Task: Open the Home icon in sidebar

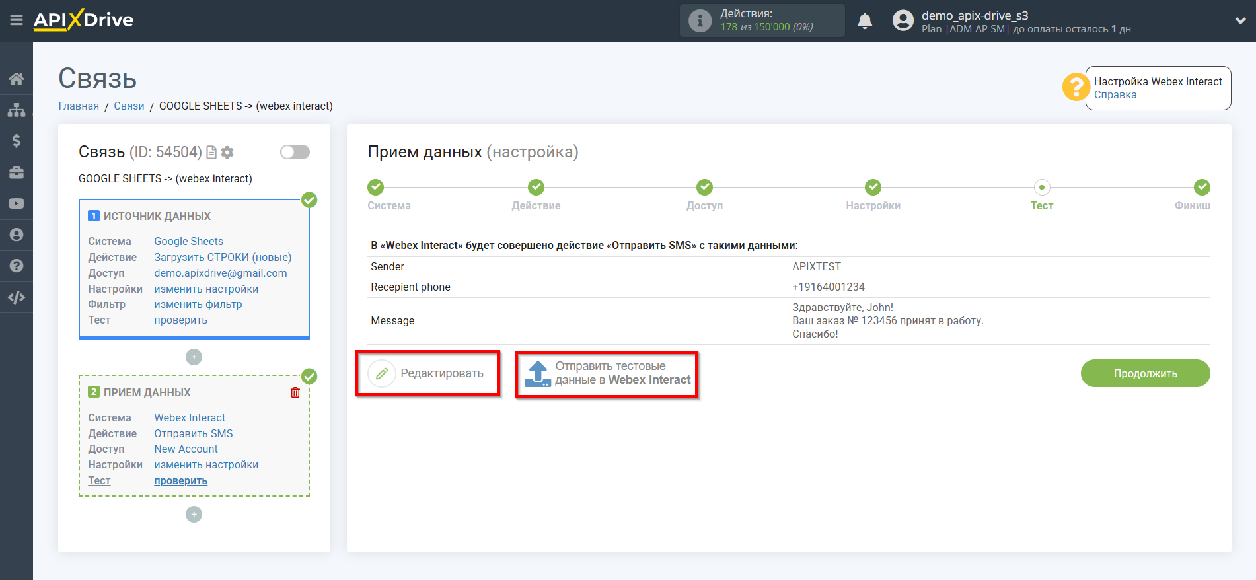Action: tap(17, 79)
